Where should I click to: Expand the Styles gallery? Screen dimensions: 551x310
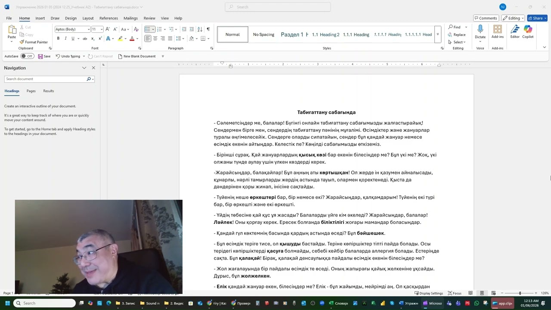(x=438, y=34)
